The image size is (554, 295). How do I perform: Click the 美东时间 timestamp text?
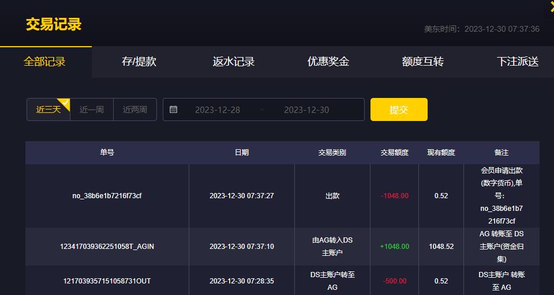pyautogui.click(x=481, y=29)
